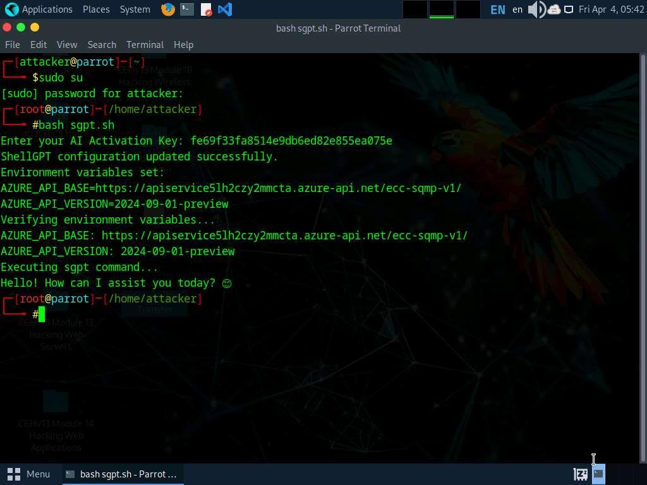
Task: Expand the Places menu
Action: point(96,9)
